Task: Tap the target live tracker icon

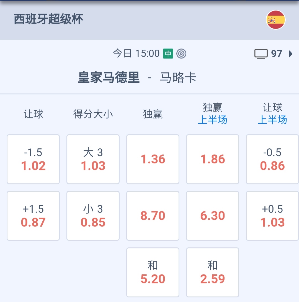Action: coord(181,54)
